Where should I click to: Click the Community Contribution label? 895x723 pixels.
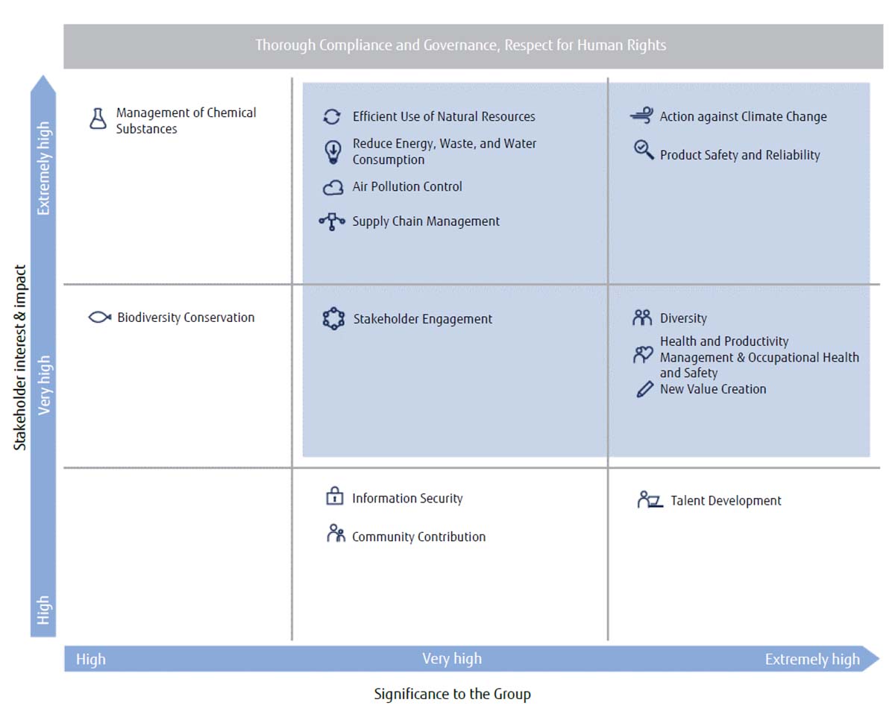[418, 537]
